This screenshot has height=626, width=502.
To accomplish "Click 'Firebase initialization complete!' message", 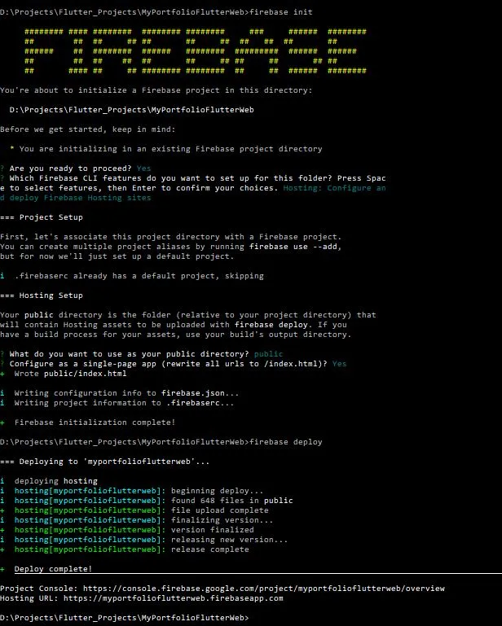I will coord(95,422).
